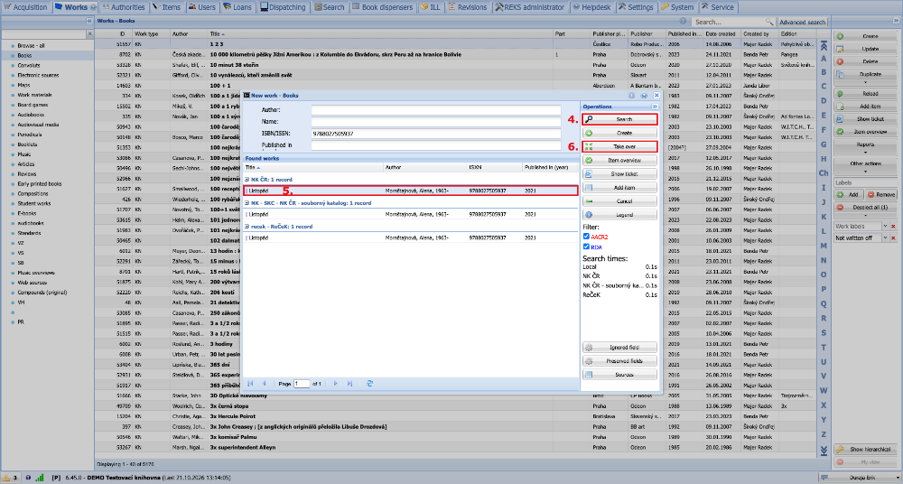This screenshot has width=903, height=484.
Task: Click the Search button in Operations panel
Action: click(619, 119)
